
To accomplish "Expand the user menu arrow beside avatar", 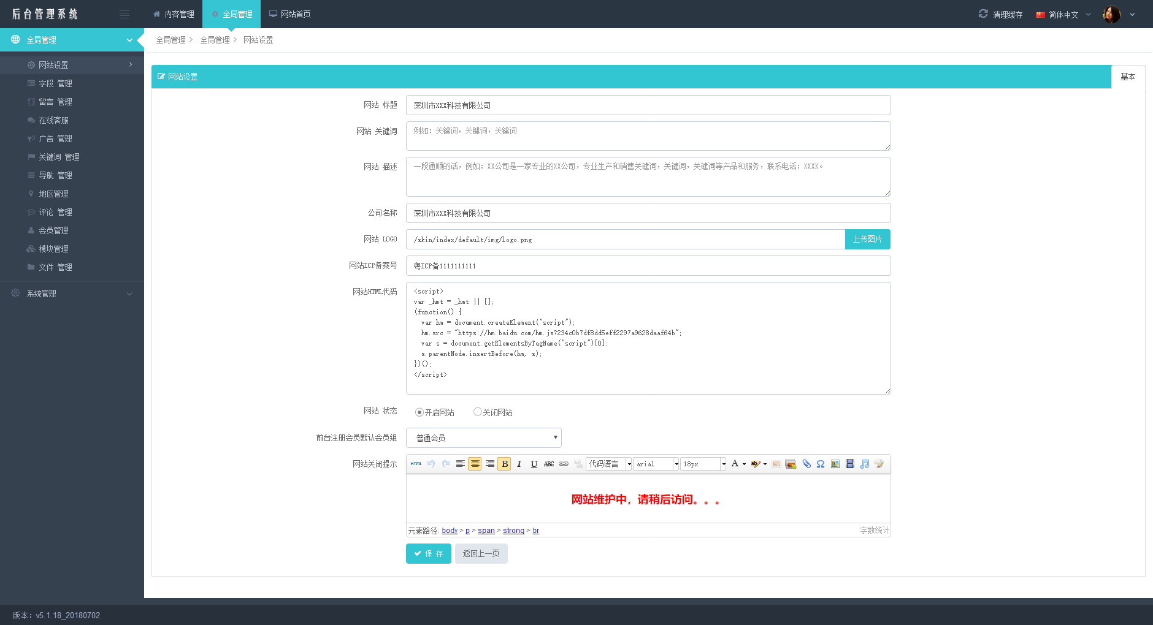I will pyautogui.click(x=1132, y=15).
